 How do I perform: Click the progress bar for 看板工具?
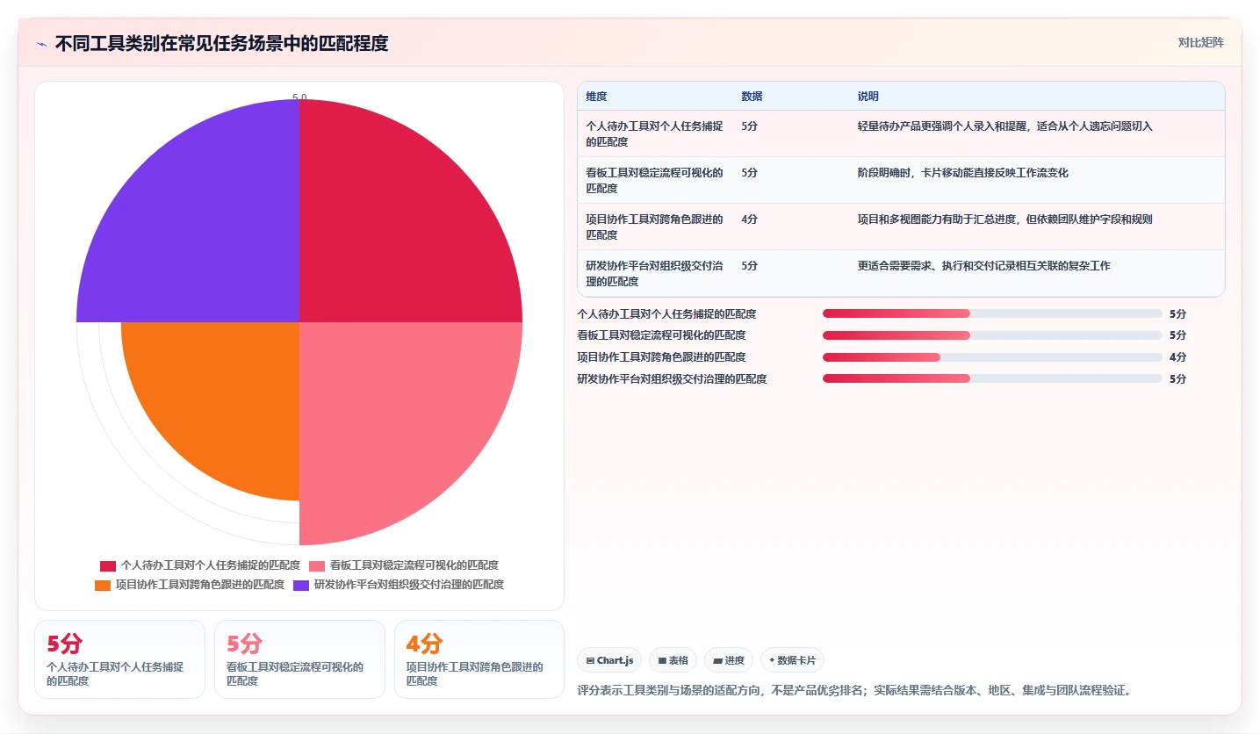tap(992, 335)
